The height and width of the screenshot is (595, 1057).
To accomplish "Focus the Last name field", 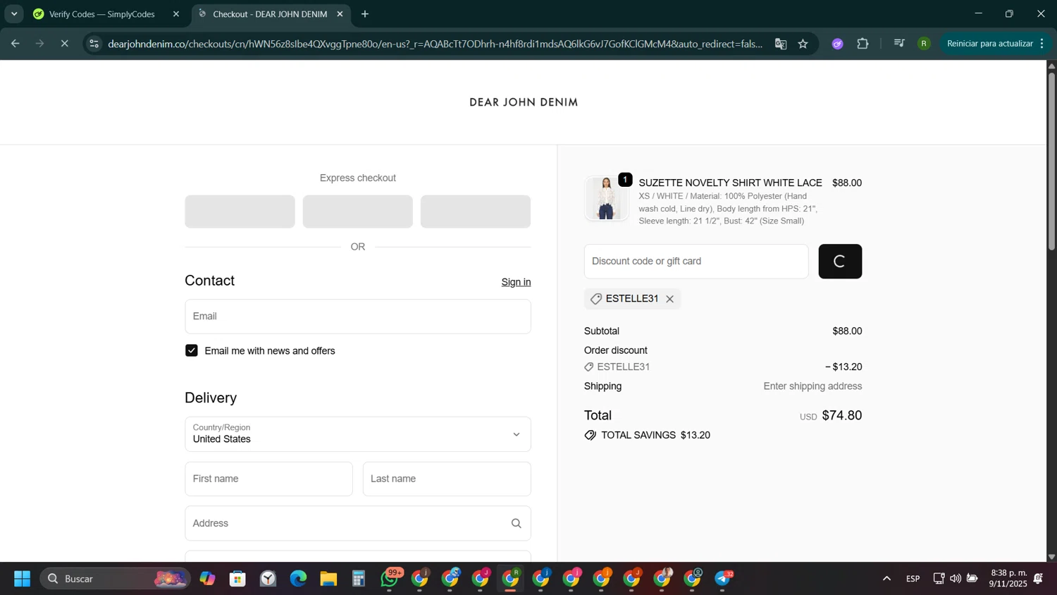I will [447, 479].
